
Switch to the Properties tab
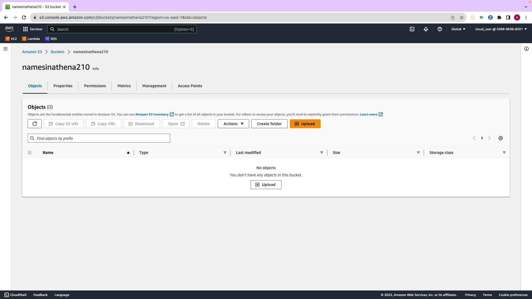coord(63,86)
